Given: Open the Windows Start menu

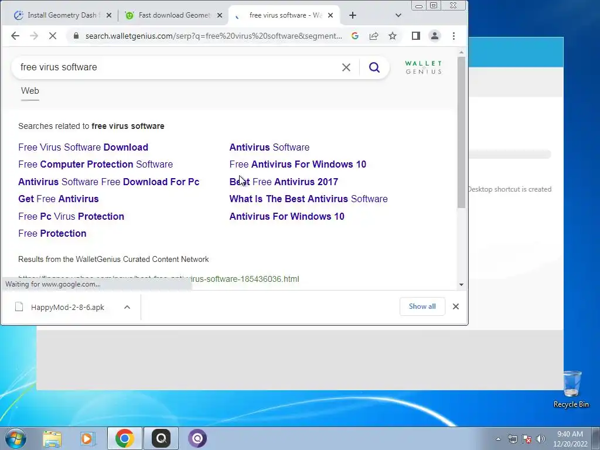Looking at the screenshot, I should click(x=15, y=438).
